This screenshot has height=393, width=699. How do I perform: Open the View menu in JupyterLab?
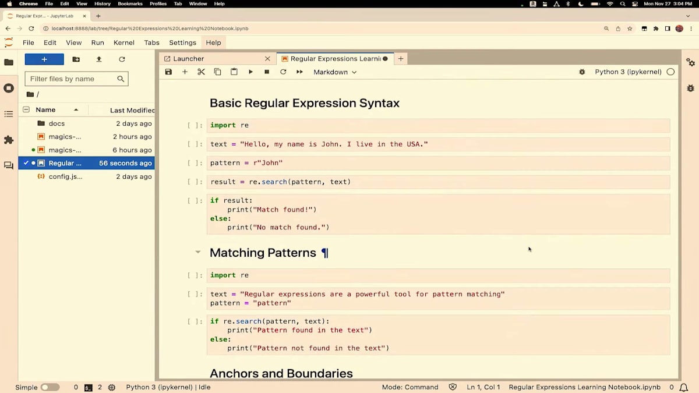pos(74,43)
